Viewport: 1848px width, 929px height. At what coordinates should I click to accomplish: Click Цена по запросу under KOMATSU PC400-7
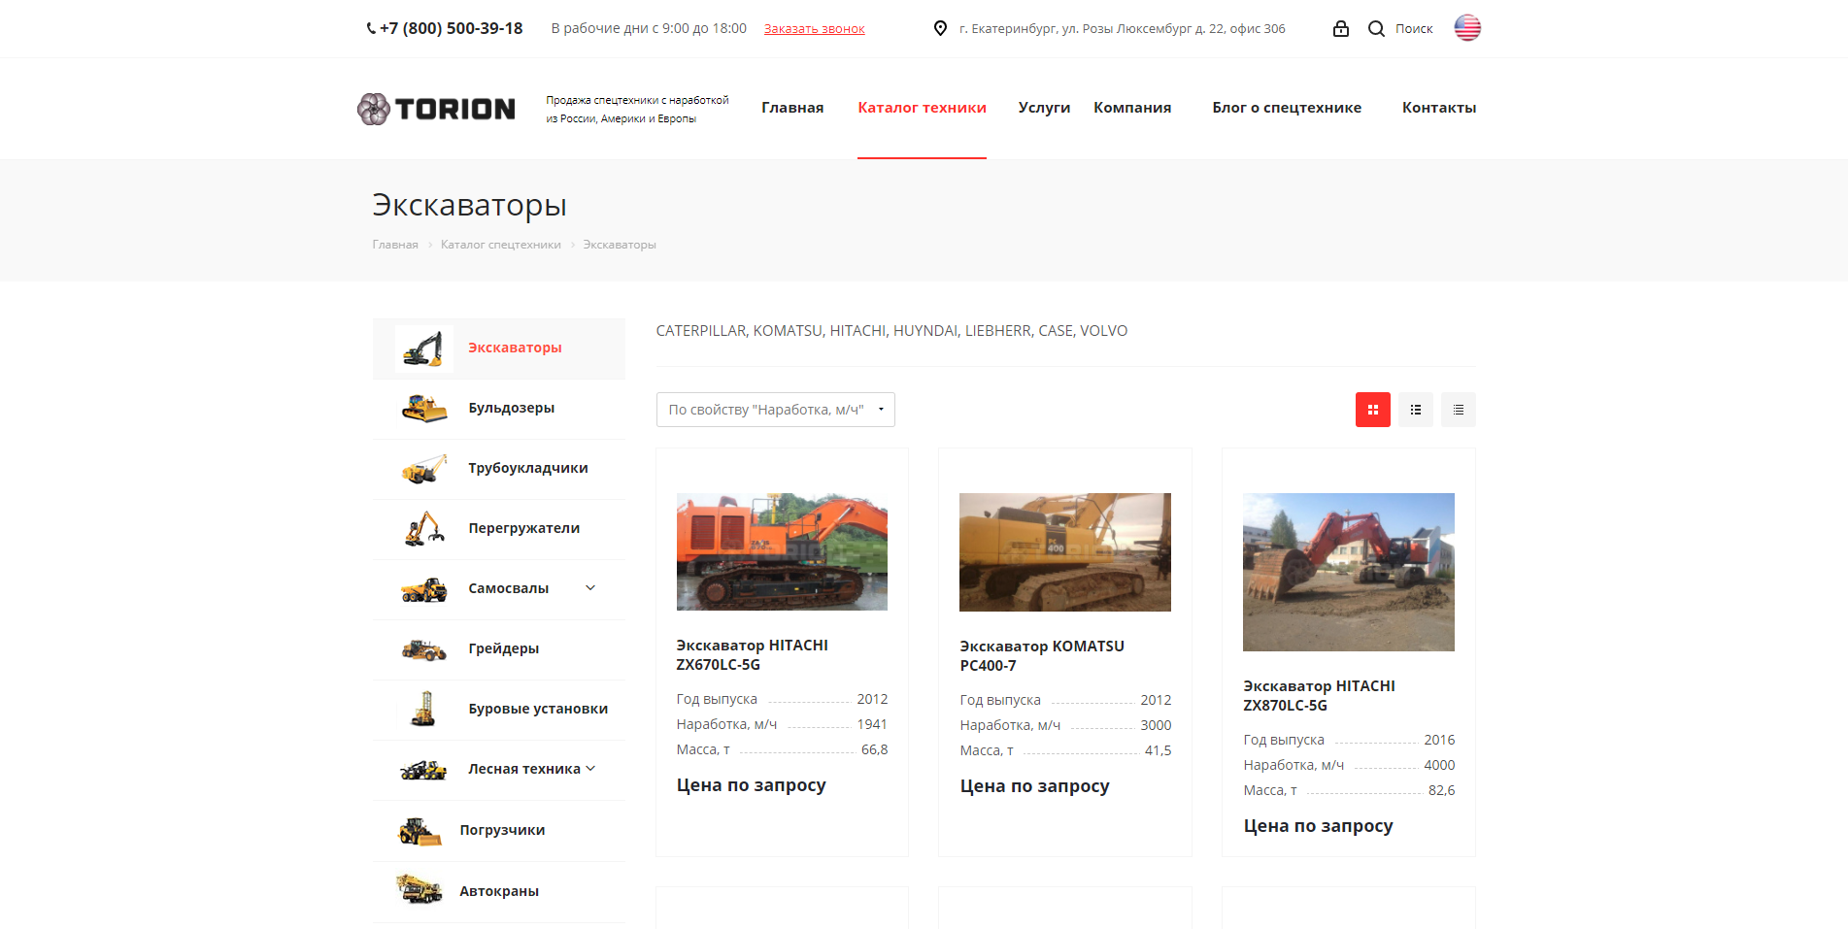point(1035,786)
